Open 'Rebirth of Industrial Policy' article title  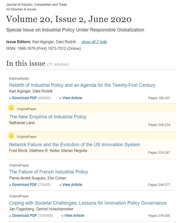(82, 85)
